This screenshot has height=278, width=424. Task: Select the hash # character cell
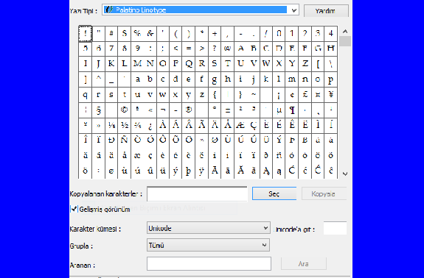click(x=111, y=34)
